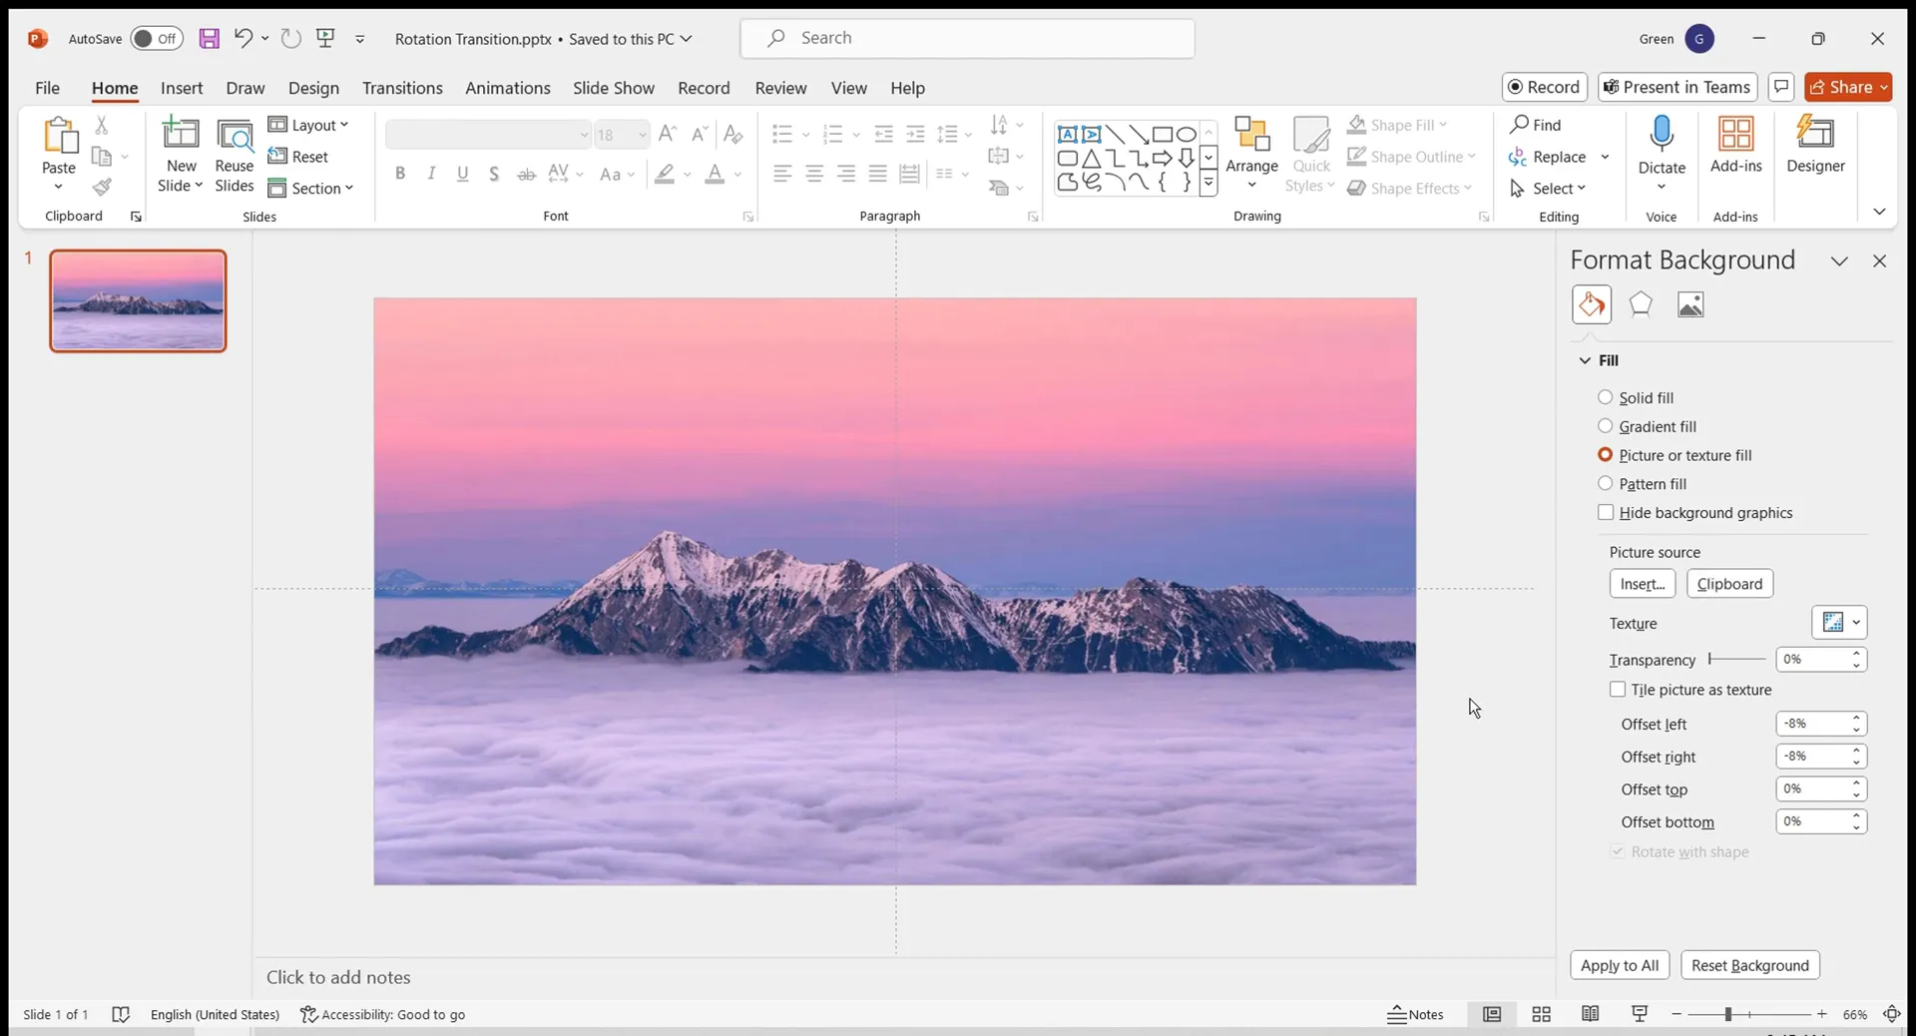1916x1036 pixels.
Task: Fit slide to current window
Action: pos(1891,1014)
